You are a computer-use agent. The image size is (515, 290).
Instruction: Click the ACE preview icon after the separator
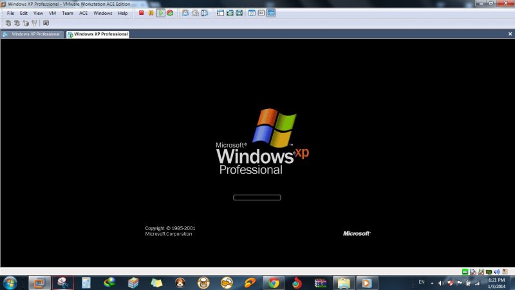[46, 23]
